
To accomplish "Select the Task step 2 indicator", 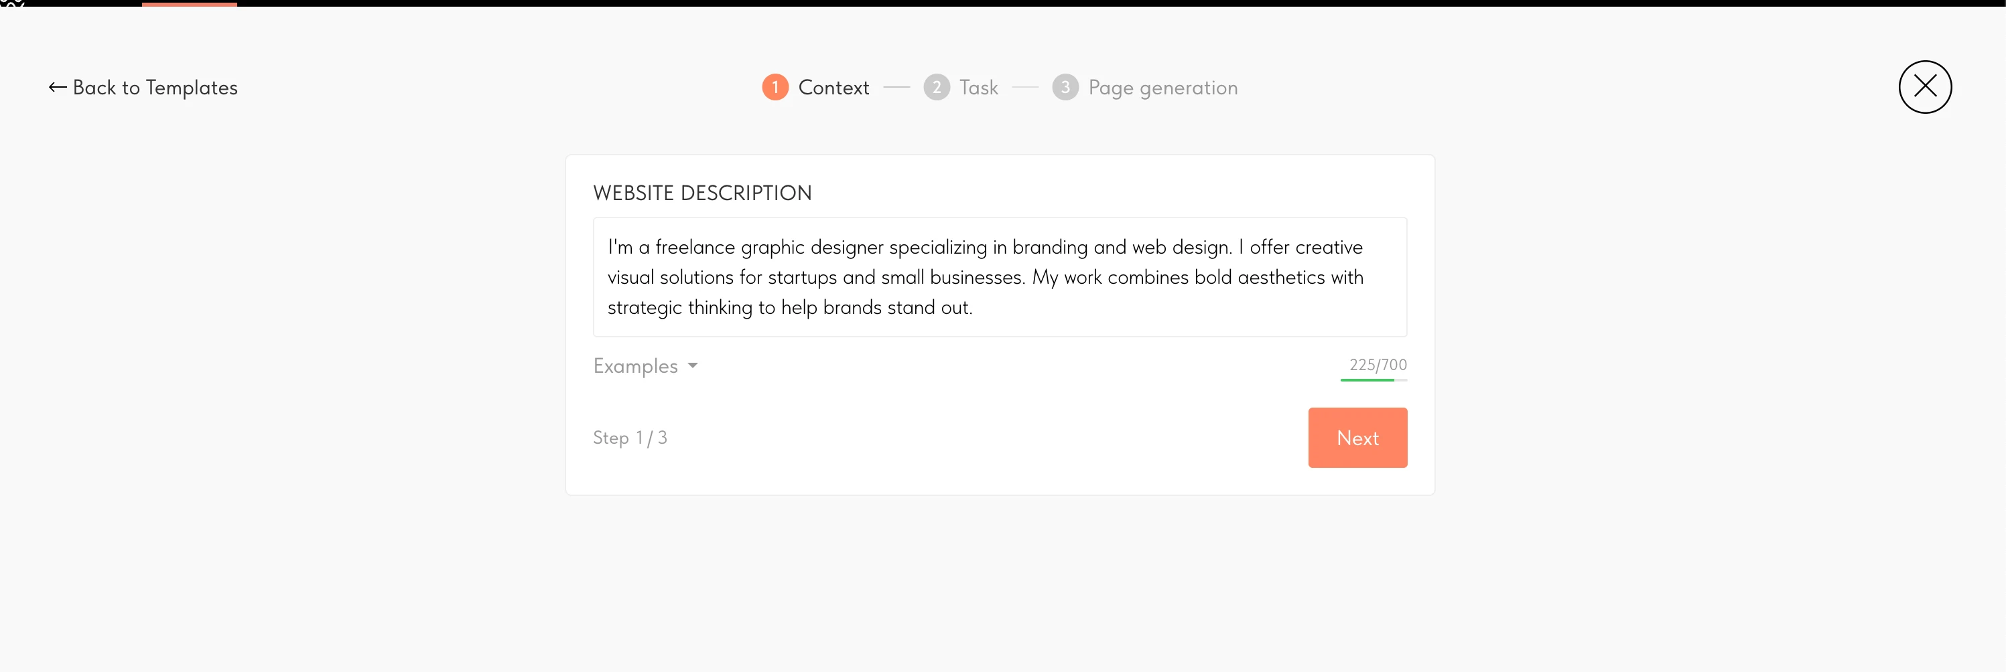I will (960, 87).
